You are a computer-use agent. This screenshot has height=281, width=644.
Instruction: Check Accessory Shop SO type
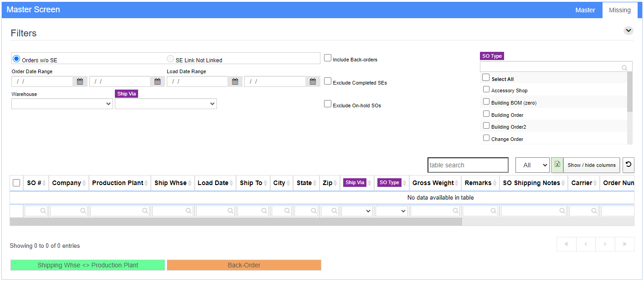pyautogui.click(x=486, y=90)
